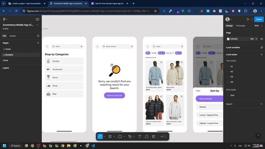The height and width of the screenshot is (149, 265).
Task: Click the page opacity 100 field
Action: (252, 39)
